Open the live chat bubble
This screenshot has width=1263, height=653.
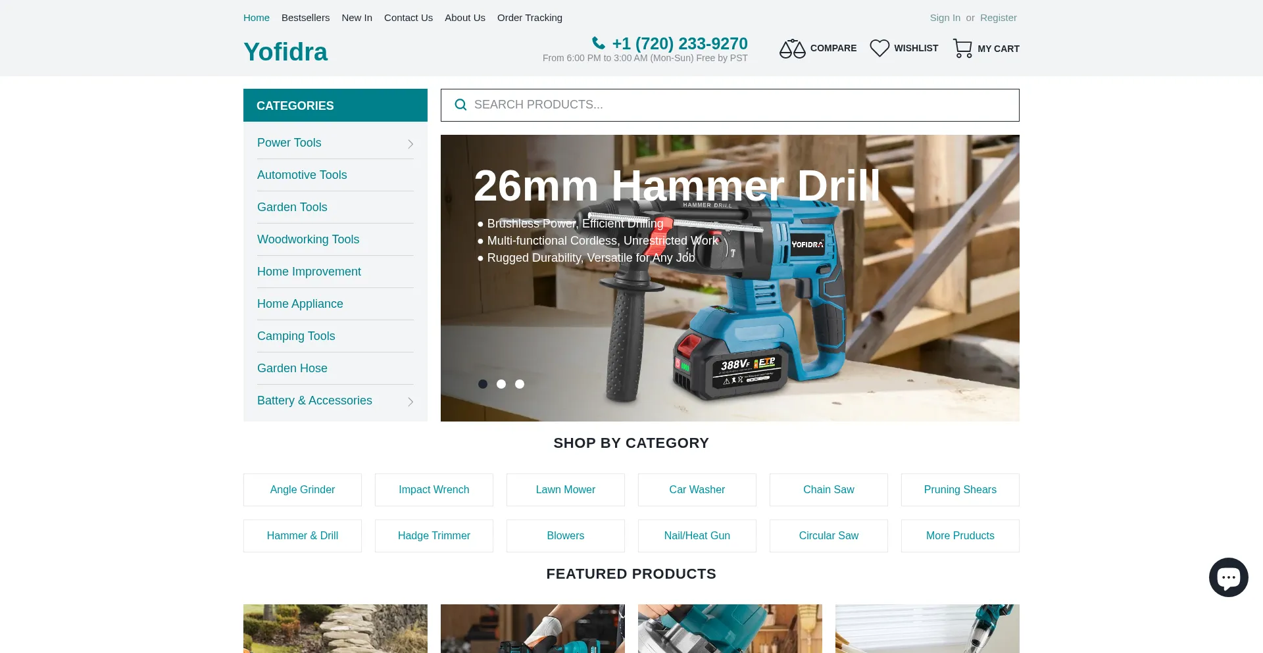tap(1228, 577)
